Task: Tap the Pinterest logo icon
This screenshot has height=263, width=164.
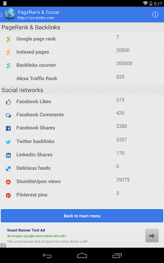Action: click(8, 196)
